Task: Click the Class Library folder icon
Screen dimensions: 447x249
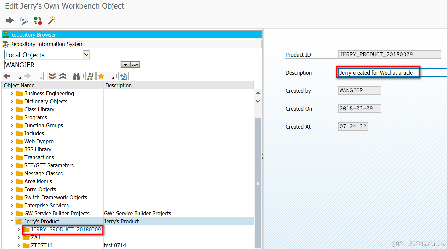Action: click(x=19, y=109)
